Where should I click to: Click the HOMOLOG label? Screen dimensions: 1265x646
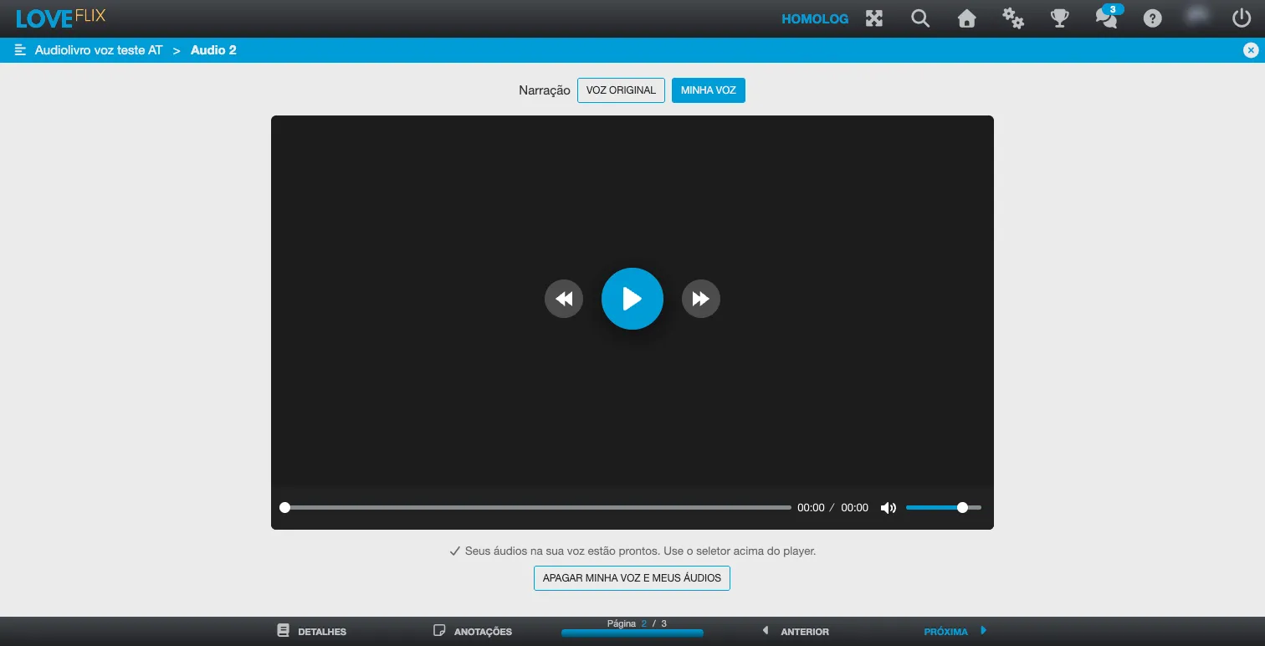[x=815, y=18]
